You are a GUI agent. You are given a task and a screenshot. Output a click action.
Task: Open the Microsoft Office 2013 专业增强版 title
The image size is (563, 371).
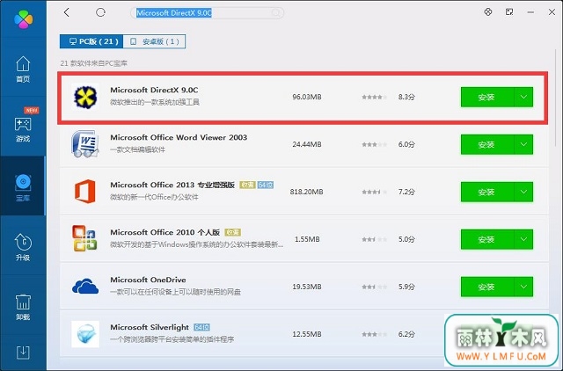point(172,185)
